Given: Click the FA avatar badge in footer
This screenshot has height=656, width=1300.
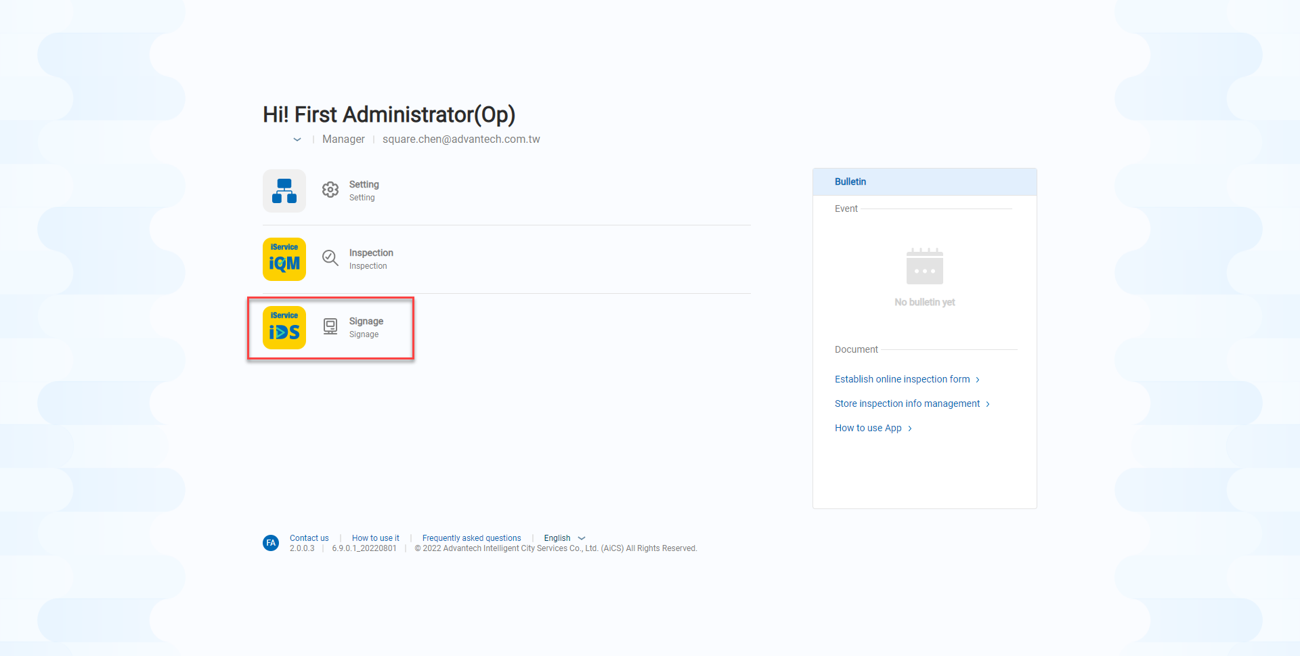Looking at the screenshot, I should 271,543.
